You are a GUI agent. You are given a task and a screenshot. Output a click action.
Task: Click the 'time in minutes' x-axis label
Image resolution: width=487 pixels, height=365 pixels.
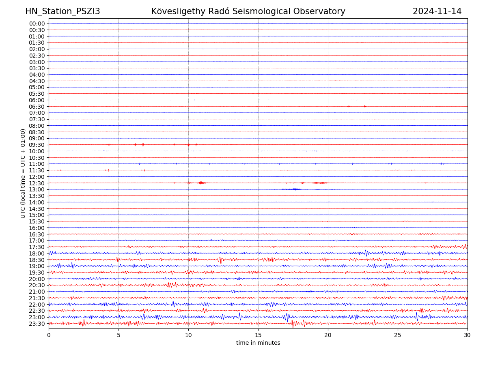pyautogui.click(x=258, y=343)
